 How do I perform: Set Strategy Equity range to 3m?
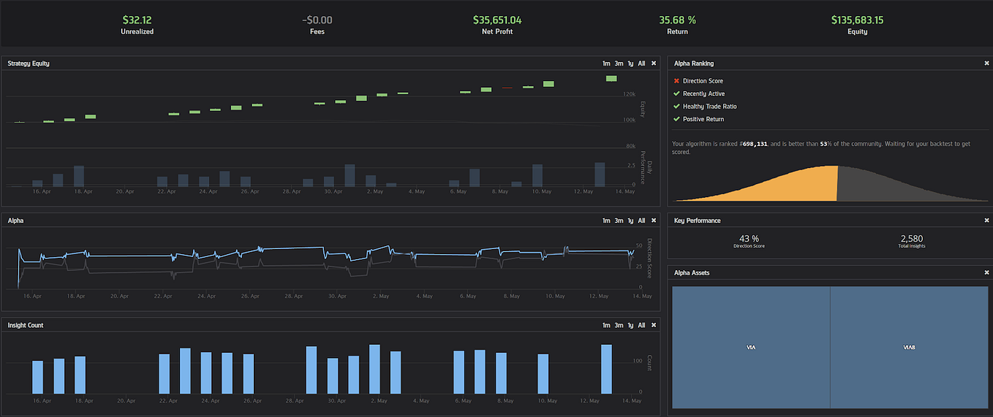tap(619, 64)
